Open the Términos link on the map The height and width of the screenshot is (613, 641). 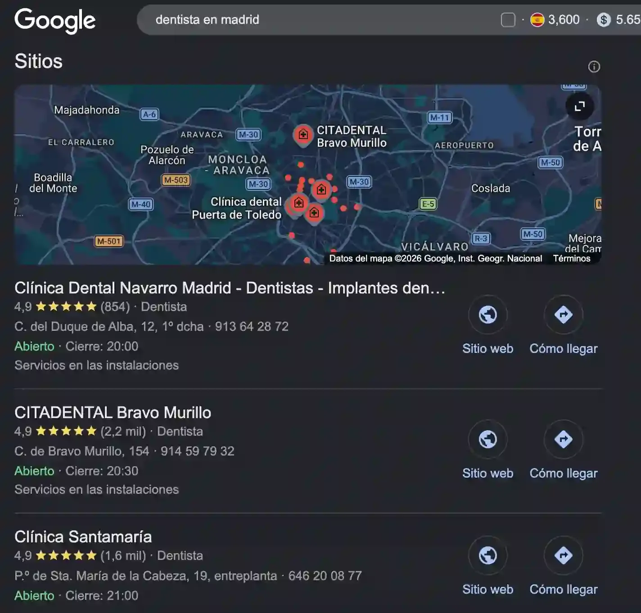[572, 258]
